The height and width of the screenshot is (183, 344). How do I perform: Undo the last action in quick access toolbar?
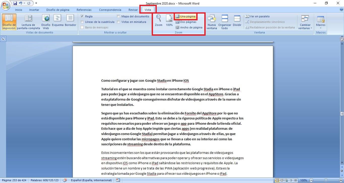pyautogui.click(x=21, y=3)
